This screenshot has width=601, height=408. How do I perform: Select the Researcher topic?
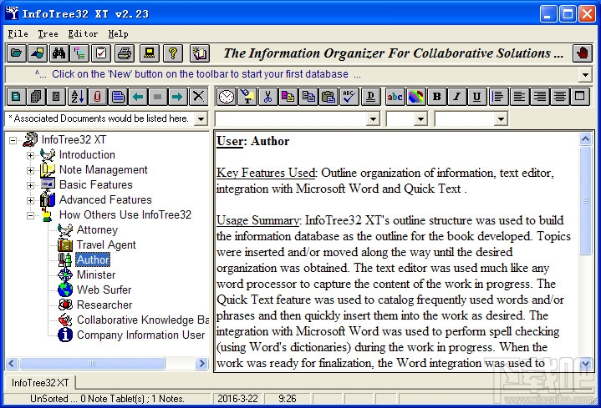104,305
